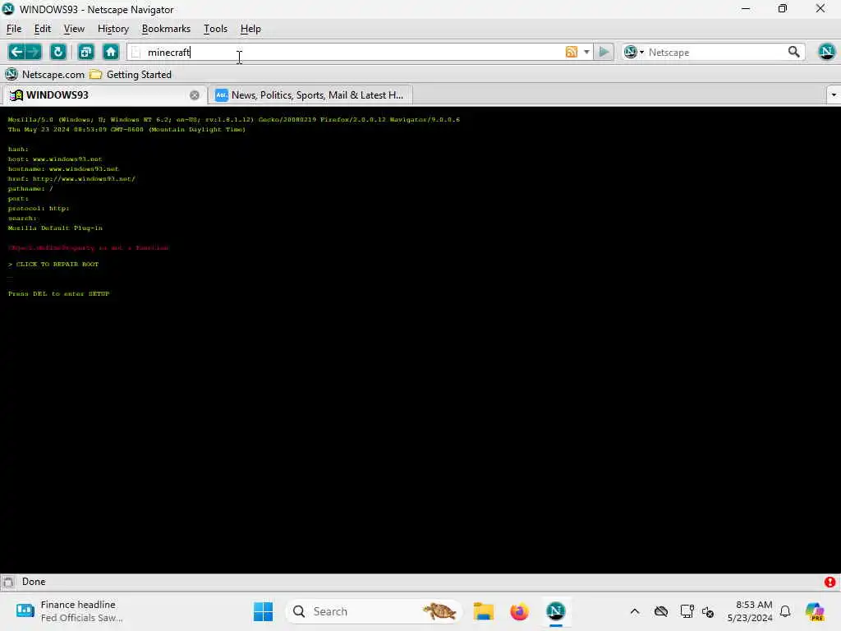Open the Netscape.com bookmark
This screenshot has width=841, height=631.
(x=45, y=75)
